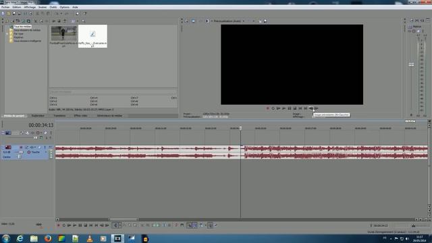Image resolution: width=432 pixels, height=243 pixels.
Task: Save snapshot to file in preview toolbar
Action: pos(265,21)
